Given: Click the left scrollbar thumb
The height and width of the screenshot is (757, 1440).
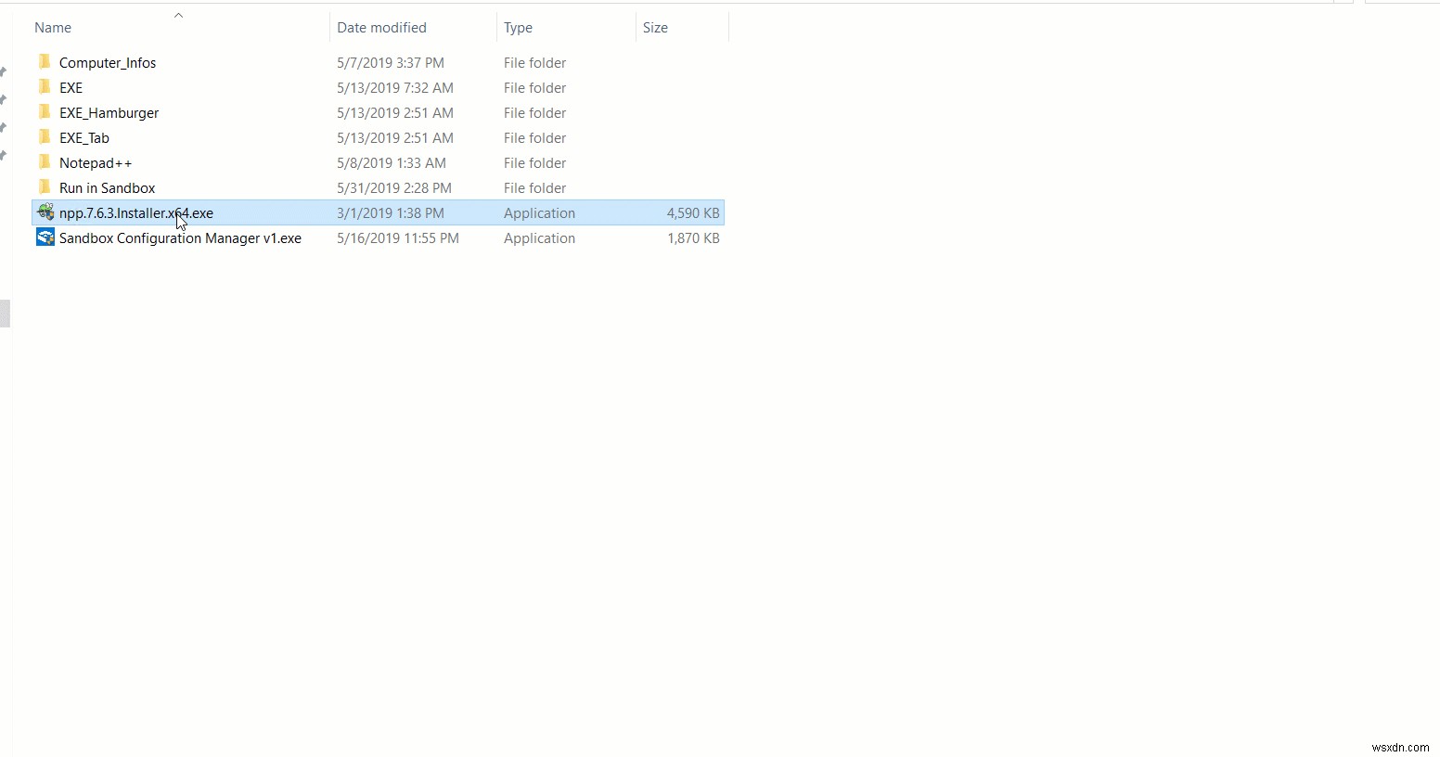Looking at the screenshot, I should coord(5,314).
